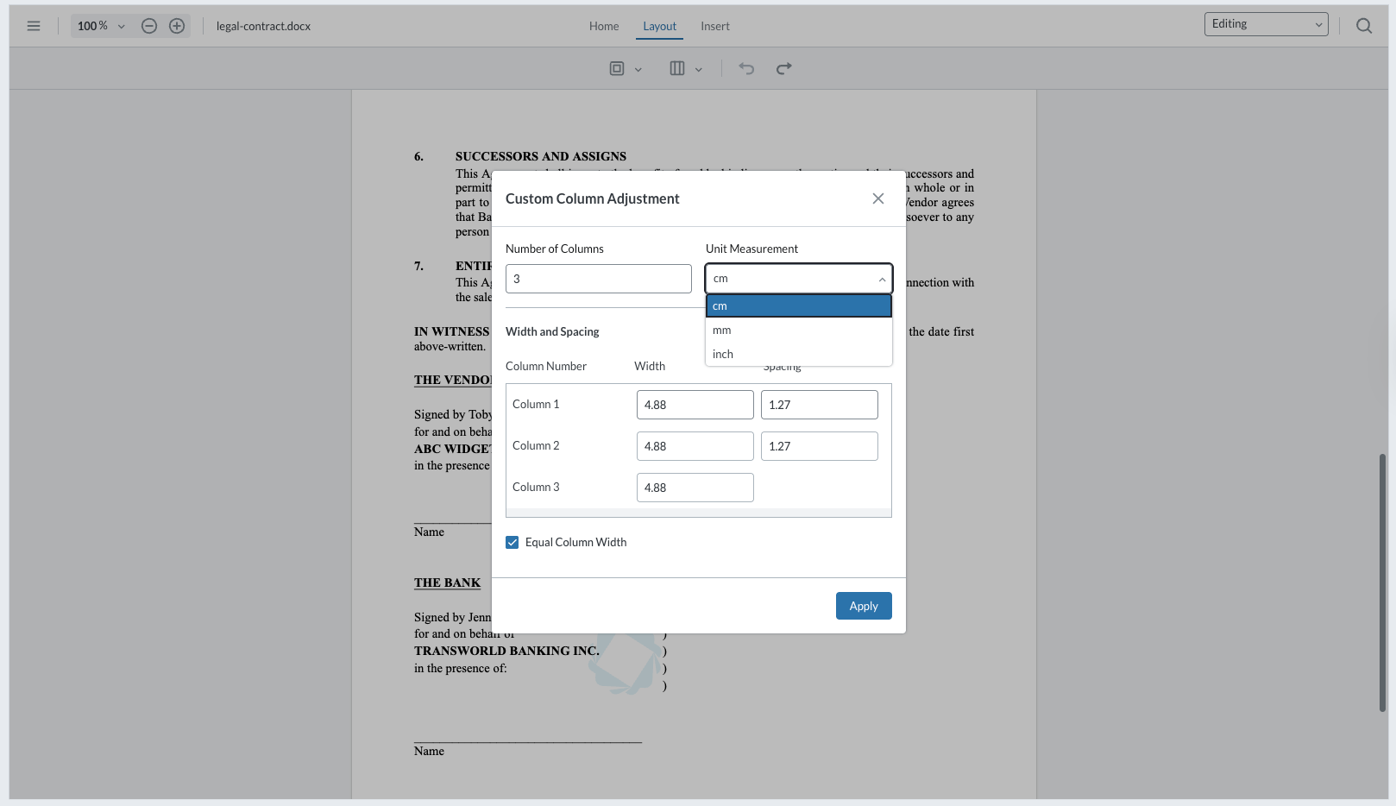
Task: Select the inch unit option
Action: click(x=799, y=354)
